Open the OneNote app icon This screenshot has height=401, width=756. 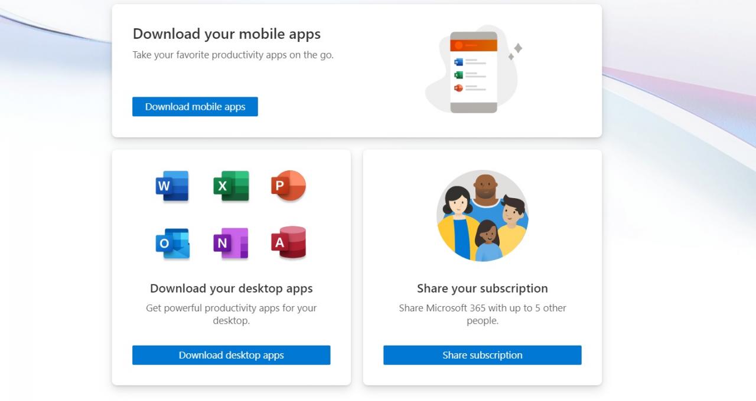click(x=231, y=244)
